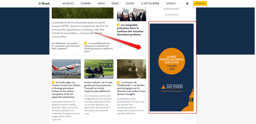Viewport: 256px width, 124px height.
Task: Click the Air India airplane thumbnail
Action: [66, 69]
